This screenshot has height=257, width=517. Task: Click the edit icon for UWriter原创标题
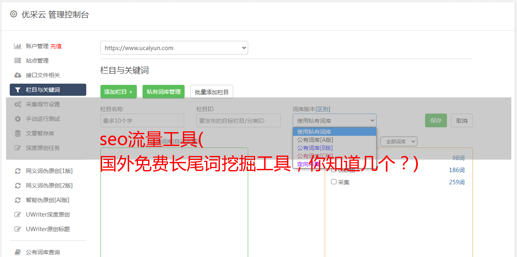pyautogui.click(x=17, y=229)
